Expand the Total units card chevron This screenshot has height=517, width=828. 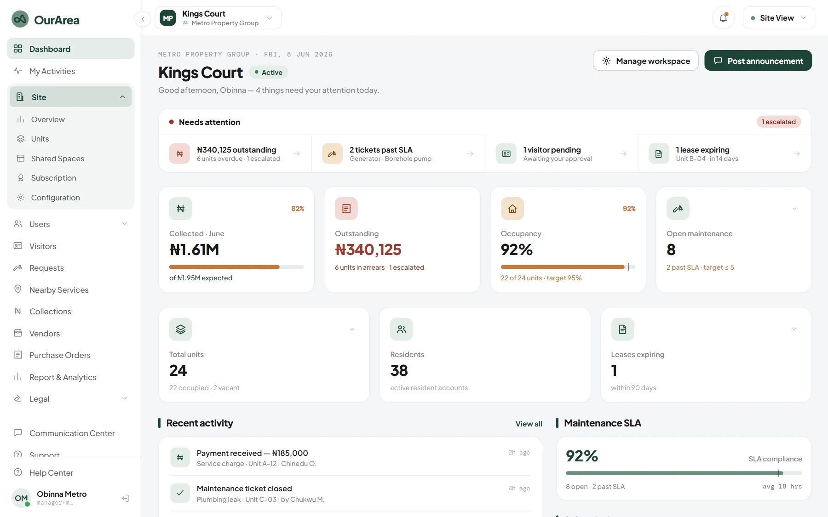[x=352, y=329]
